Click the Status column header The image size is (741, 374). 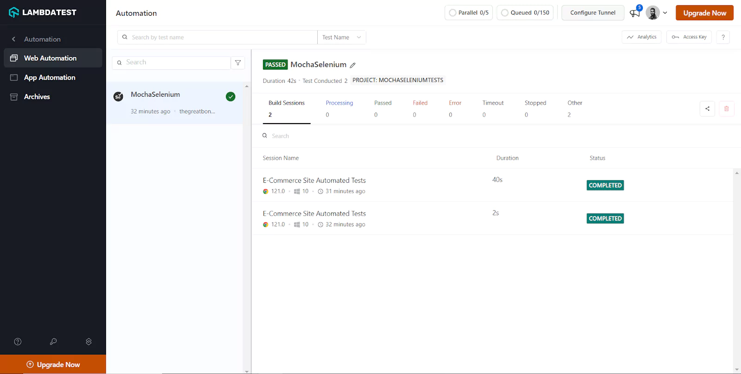pos(597,158)
